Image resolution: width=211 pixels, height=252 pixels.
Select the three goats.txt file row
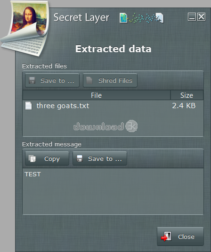point(113,106)
